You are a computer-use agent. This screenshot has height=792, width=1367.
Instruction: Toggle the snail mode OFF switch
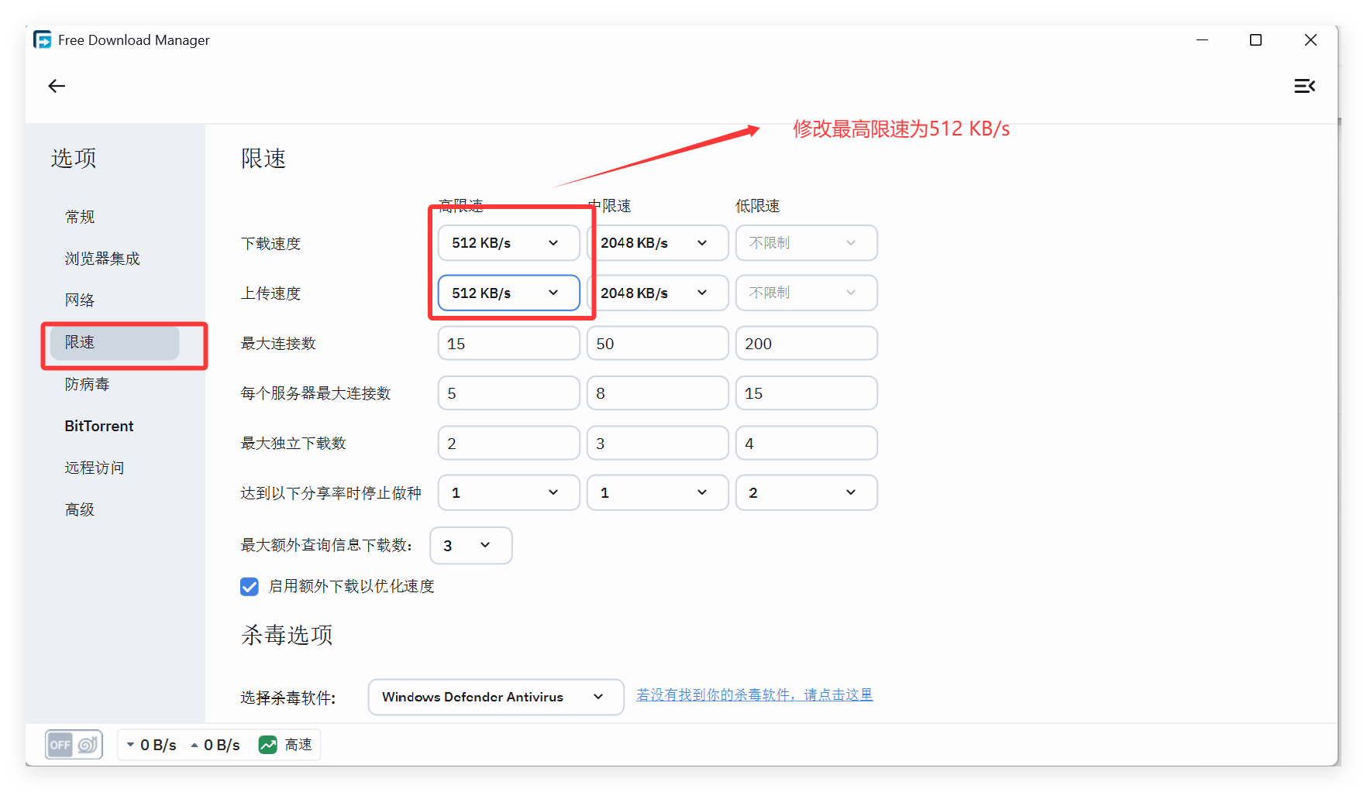click(74, 745)
